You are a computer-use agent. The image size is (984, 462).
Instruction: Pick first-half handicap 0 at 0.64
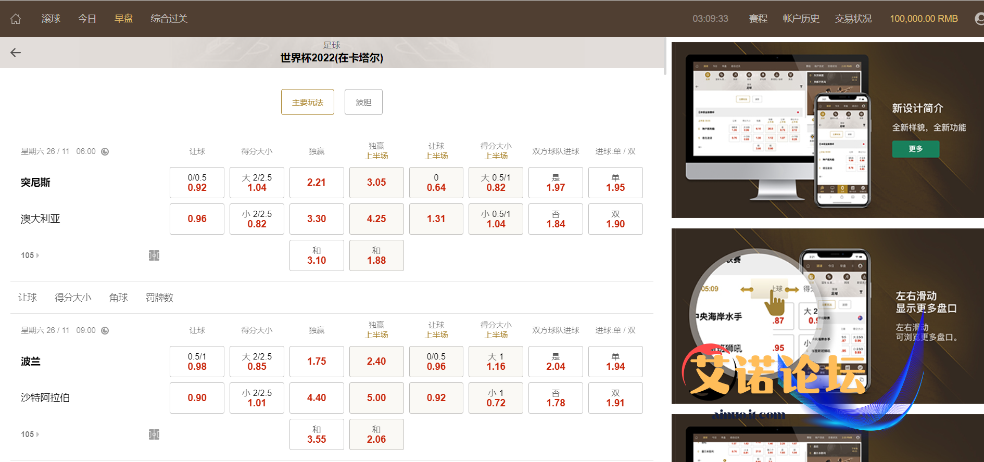pos(436,183)
